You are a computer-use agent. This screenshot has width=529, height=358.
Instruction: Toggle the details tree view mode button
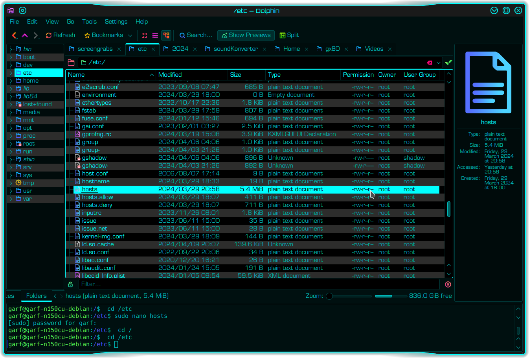coord(167,35)
